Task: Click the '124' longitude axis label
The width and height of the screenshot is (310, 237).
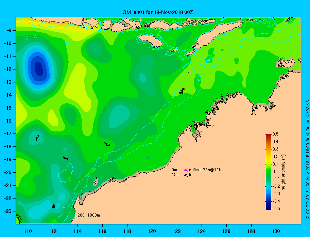Action: (202, 231)
